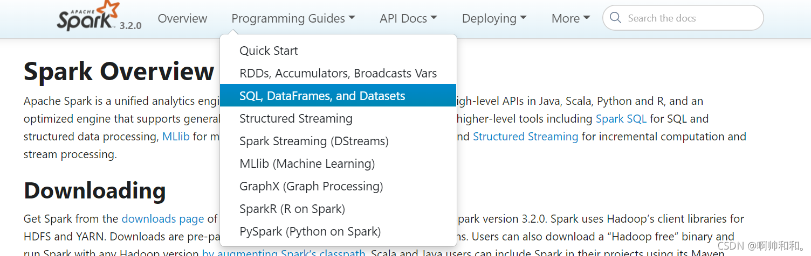Click the 3.2.0 version label
Image resolution: width=811 pixels, height=256 pixels.
(130, 25)
